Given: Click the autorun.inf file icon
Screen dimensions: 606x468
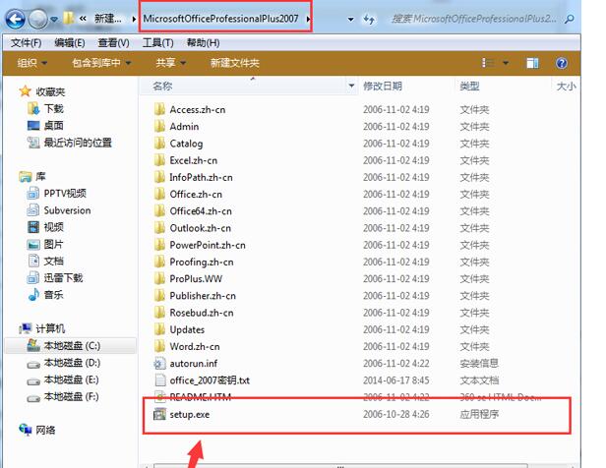Looking at the screenshot, I should point(159,364).
